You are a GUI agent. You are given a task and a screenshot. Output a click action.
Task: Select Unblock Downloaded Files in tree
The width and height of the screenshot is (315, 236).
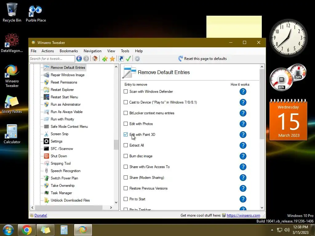70,200
